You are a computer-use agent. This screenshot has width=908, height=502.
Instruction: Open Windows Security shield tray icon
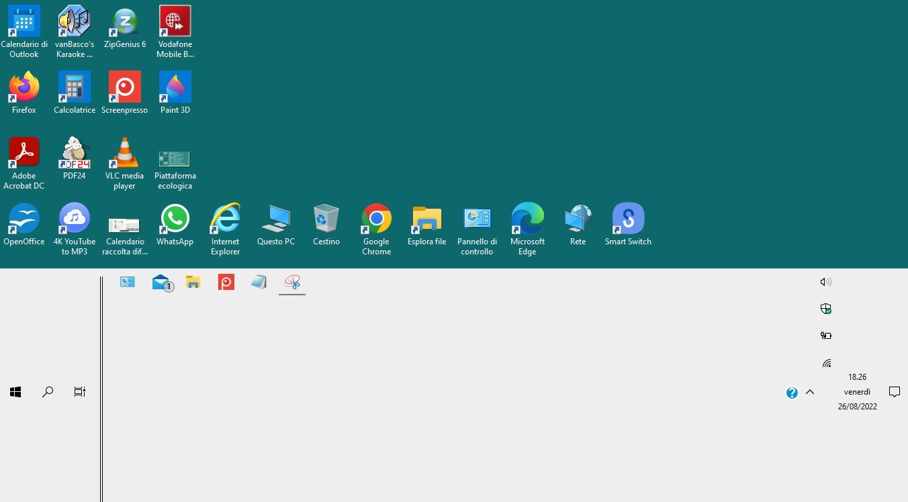tap(826, 309)
